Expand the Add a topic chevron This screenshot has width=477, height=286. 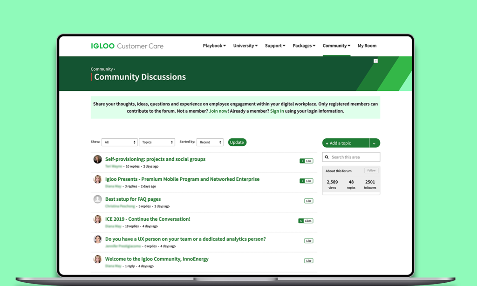click(374, 143)
